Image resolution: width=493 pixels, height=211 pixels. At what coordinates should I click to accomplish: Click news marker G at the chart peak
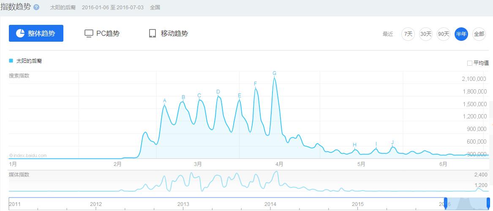click(275, 74)
